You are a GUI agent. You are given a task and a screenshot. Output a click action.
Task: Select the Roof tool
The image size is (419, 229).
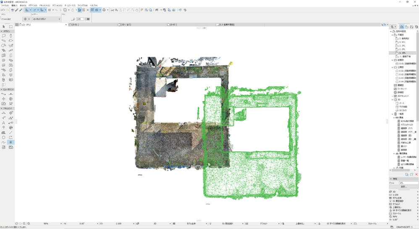coord(4,46)
